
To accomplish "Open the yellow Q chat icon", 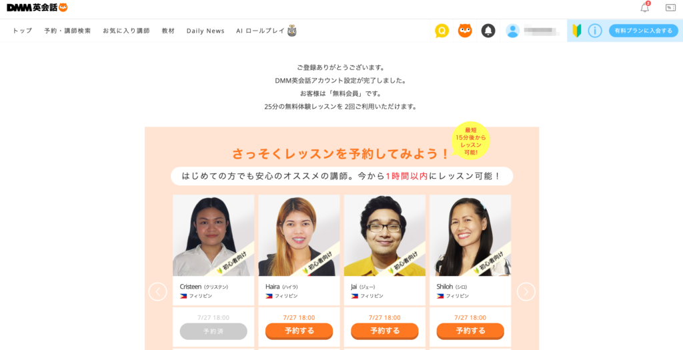I will click(x=442, y=31).
